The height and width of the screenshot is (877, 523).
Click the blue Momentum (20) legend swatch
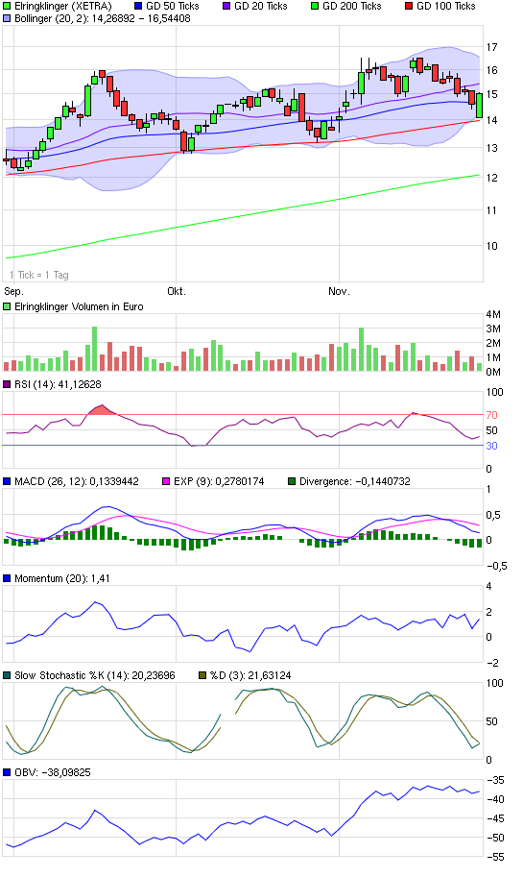point(7,578)
